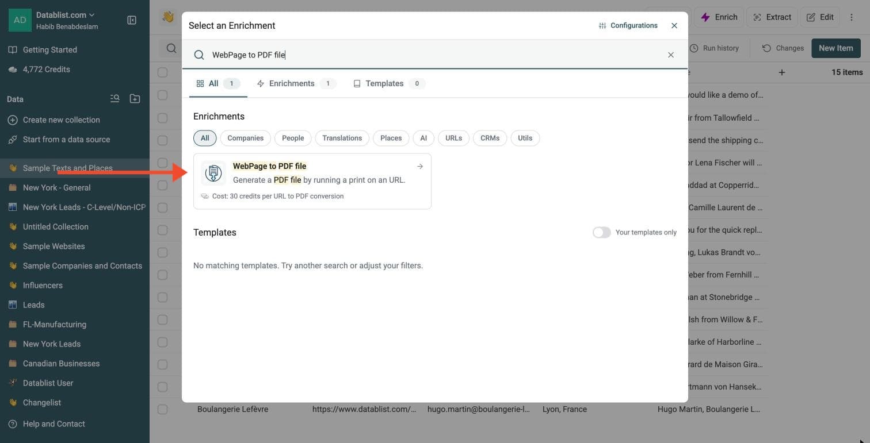
Task: Click the New Item button
Action: click(x=836, y=48)
